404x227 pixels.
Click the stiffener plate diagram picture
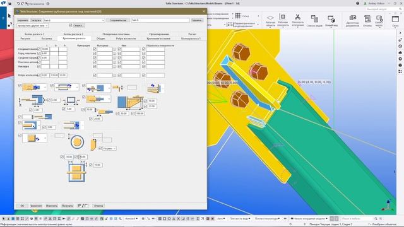[x=131, y=102]
